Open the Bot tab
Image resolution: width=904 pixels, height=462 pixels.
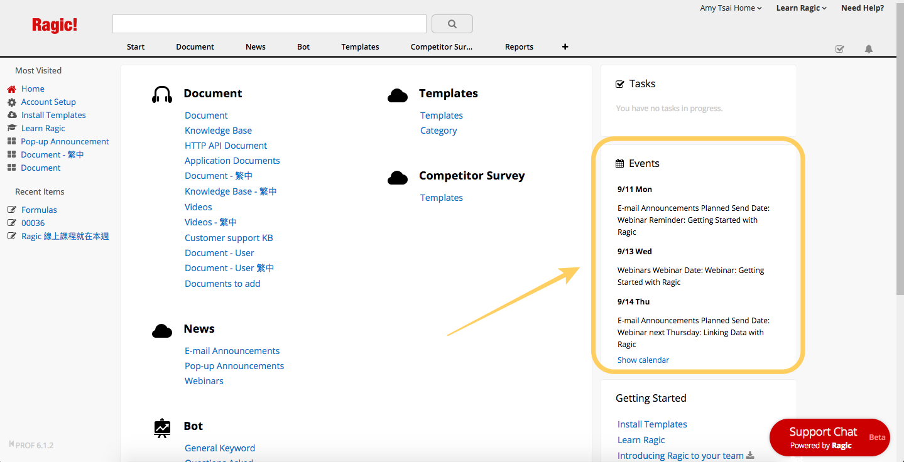303,46
